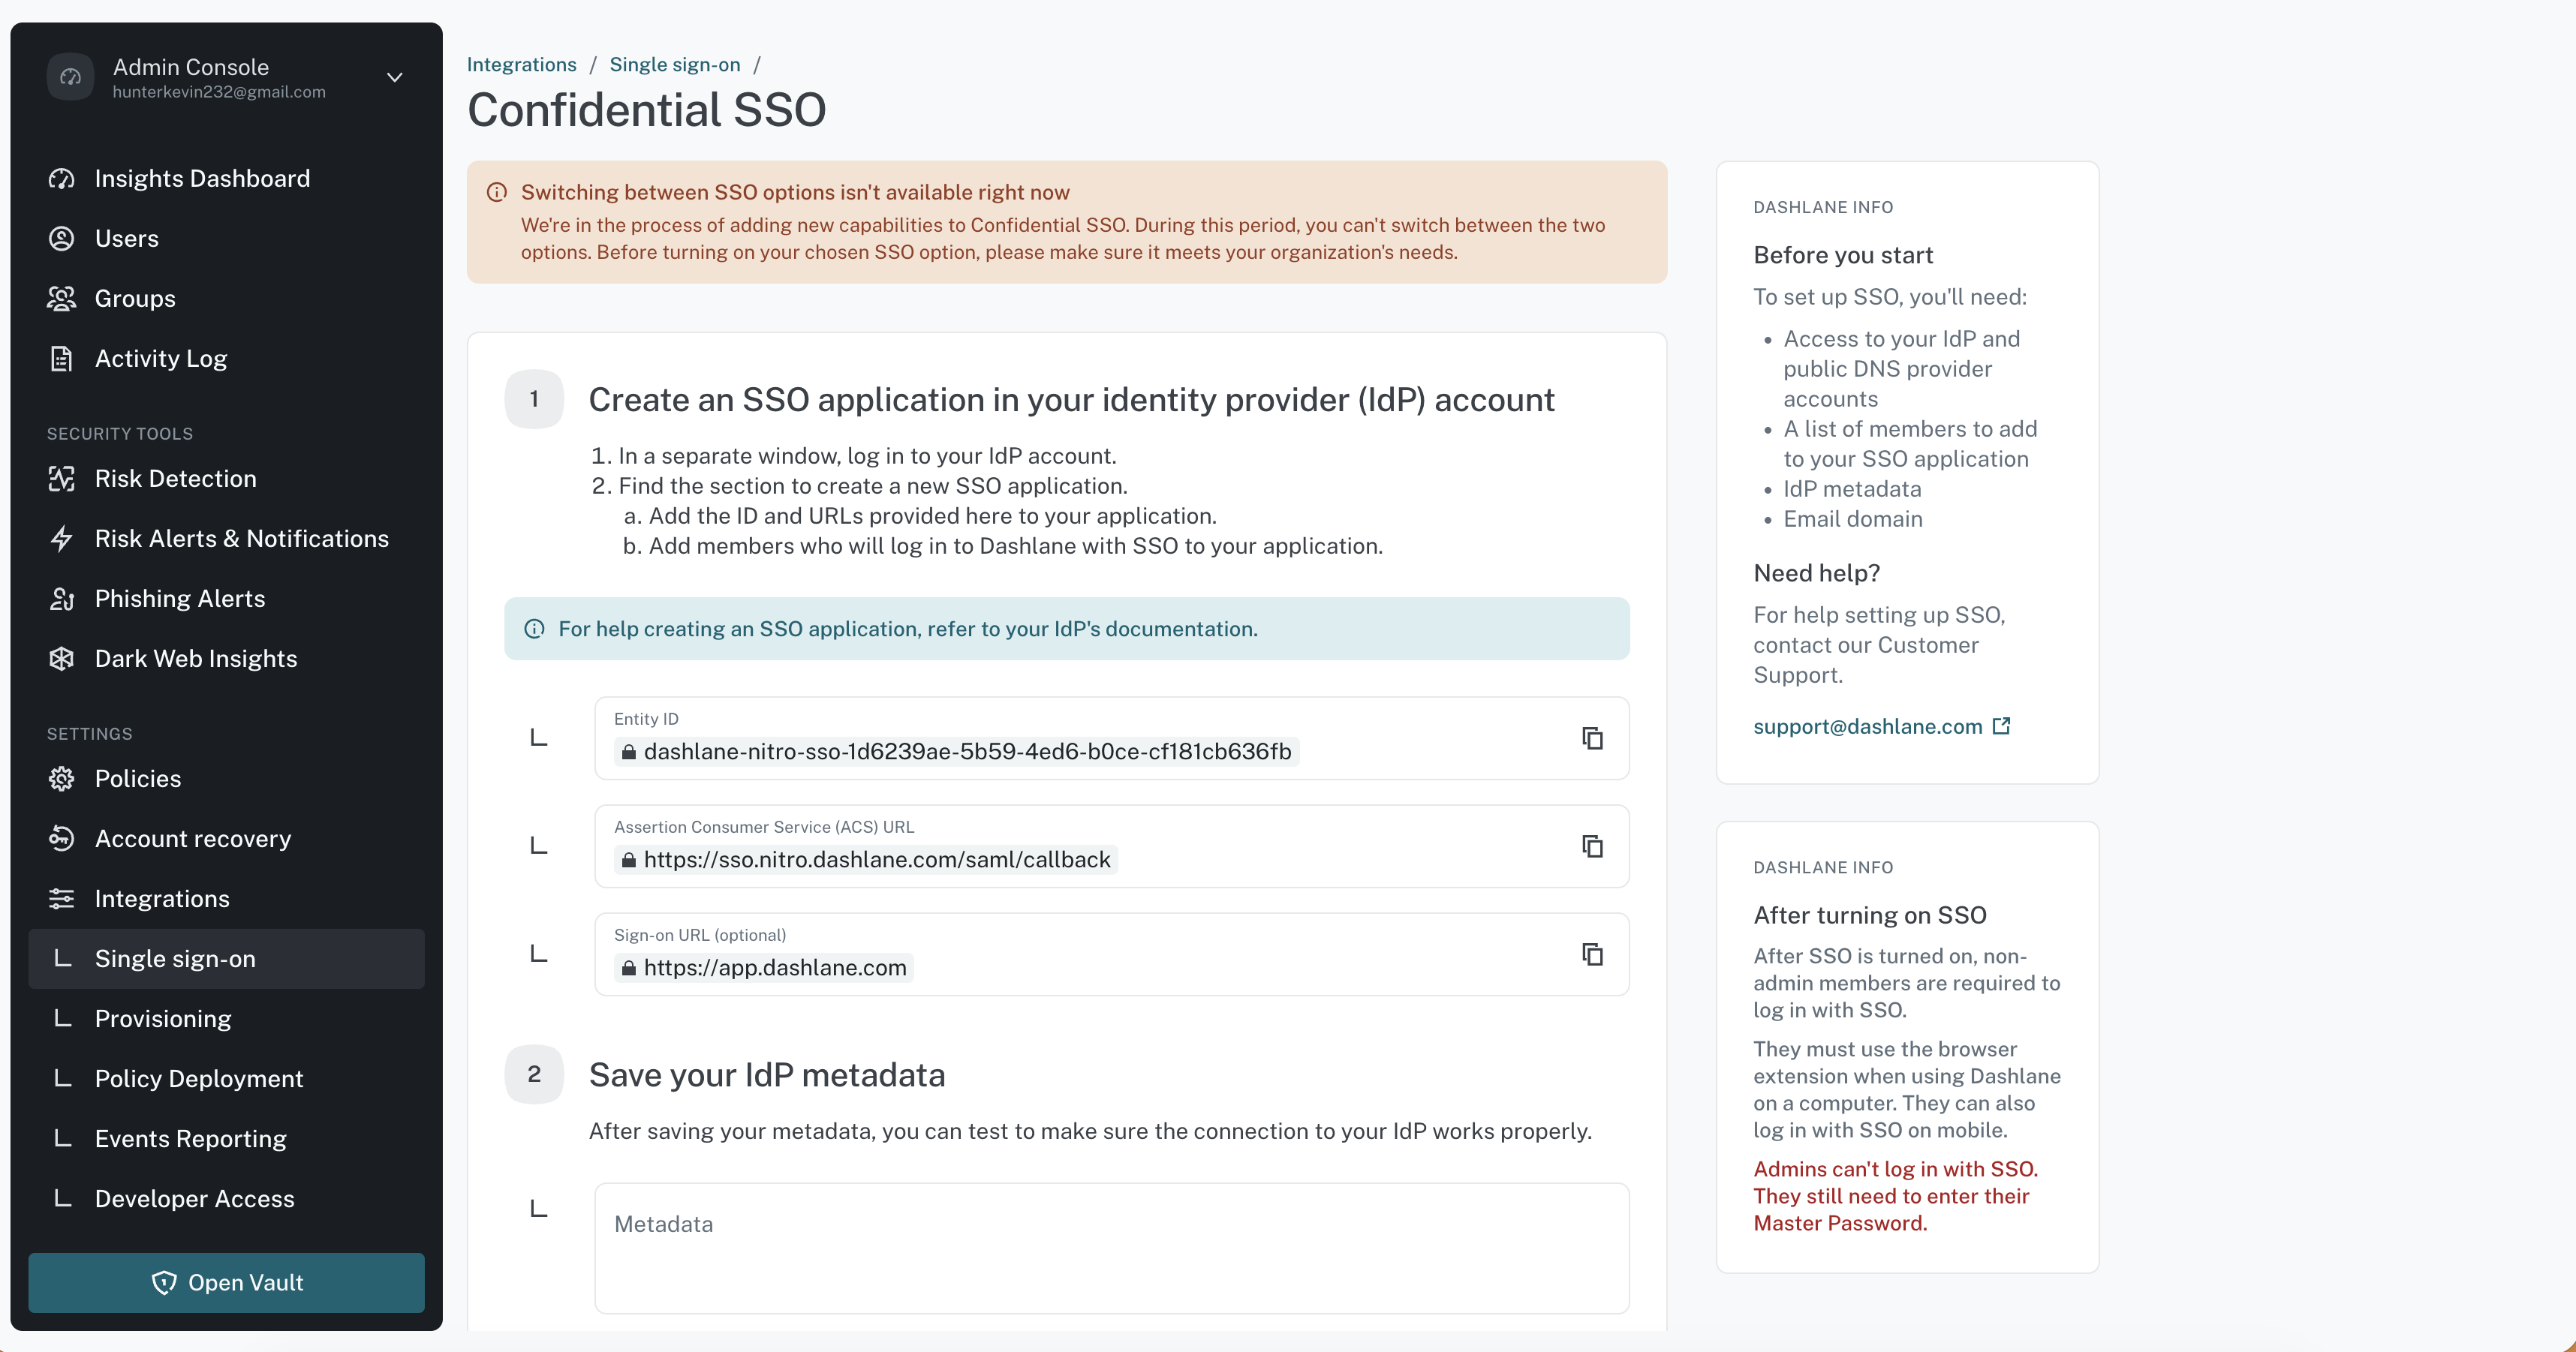Click the Open Vault button
The image size is (2576, 1352).
[226, 1282]
